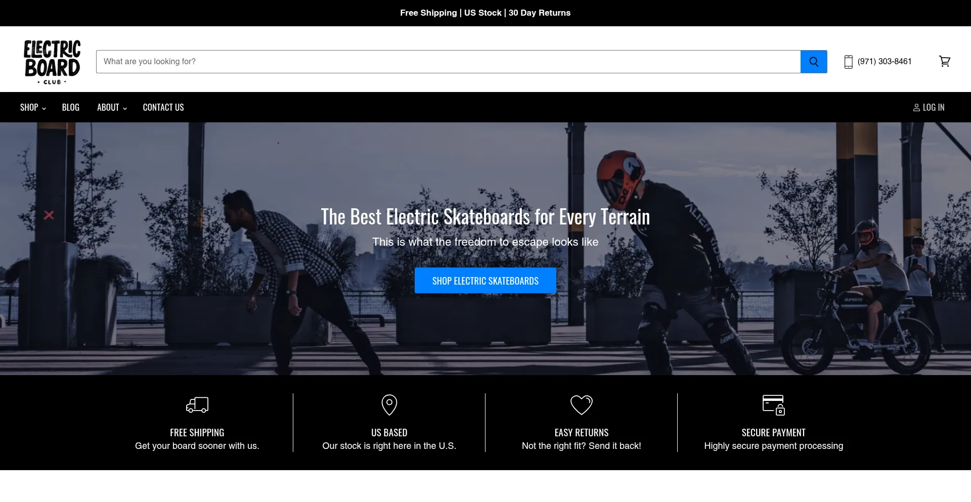Image resolution: width=971 pixels, height=502 pixels.
Task: Click the Easy Returns heart icon
Action: coord(582,405)
